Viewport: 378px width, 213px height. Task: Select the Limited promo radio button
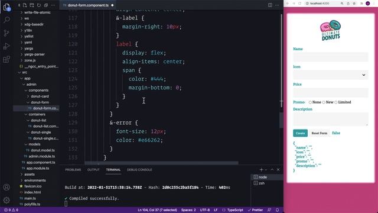click(x=336, y=102)
